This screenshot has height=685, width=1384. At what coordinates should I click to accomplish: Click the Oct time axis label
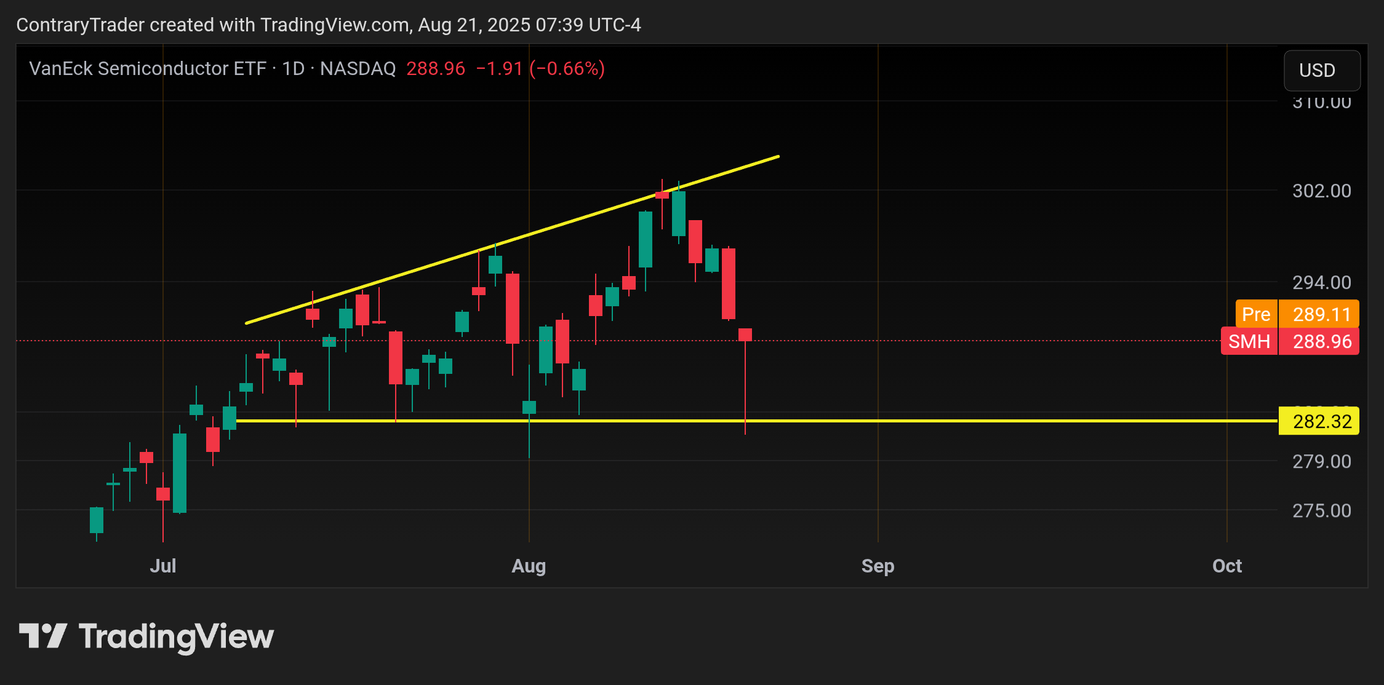tap(1226, 566)
